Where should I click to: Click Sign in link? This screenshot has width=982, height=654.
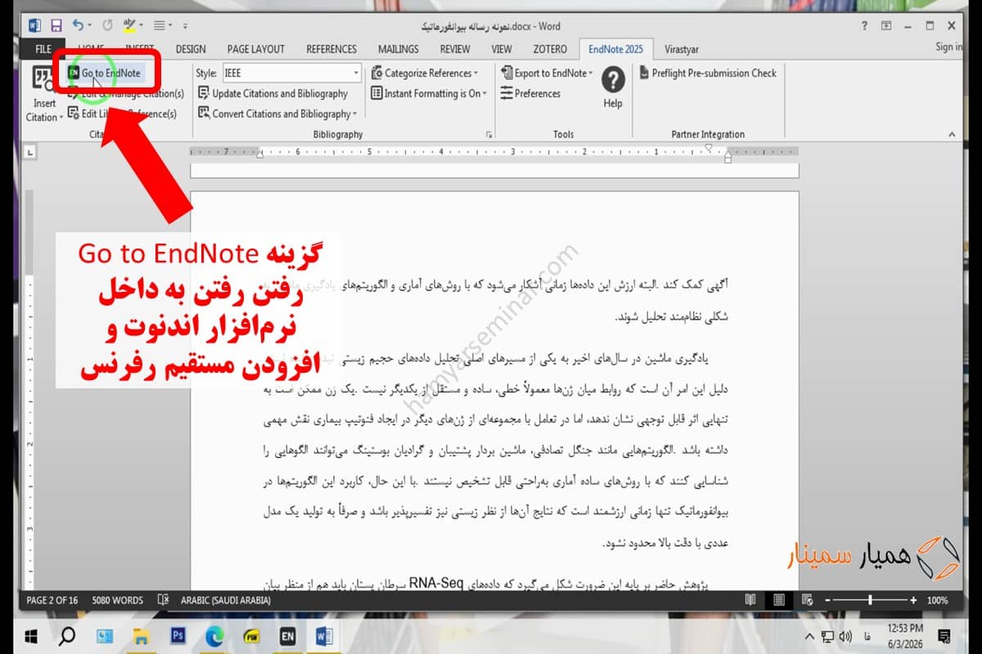click(x=948, y=47)
